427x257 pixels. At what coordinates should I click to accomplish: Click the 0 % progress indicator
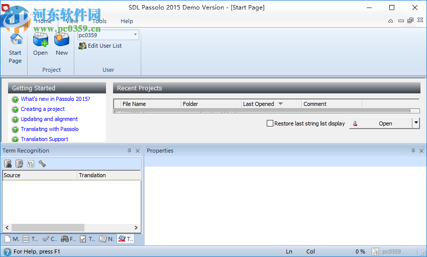coord(360,251)
